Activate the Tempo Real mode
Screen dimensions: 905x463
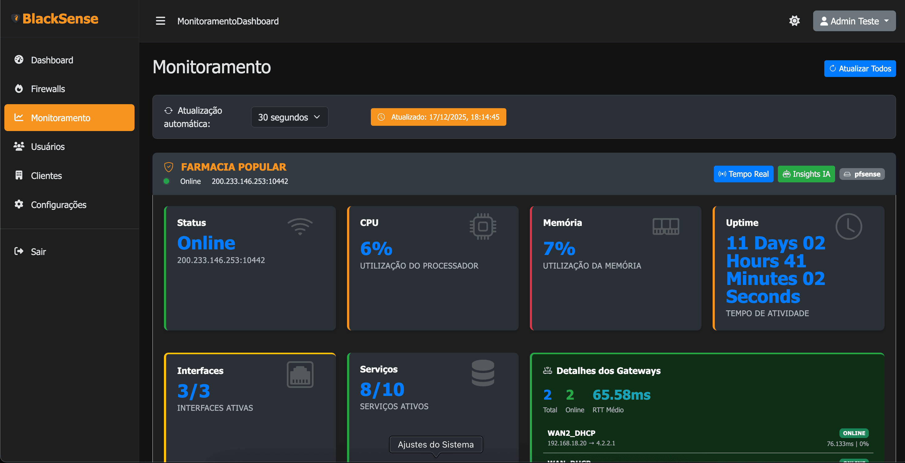pos(744,174)
